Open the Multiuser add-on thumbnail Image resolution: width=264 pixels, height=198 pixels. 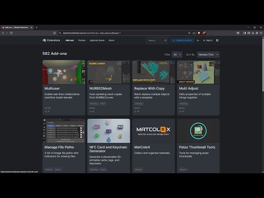[x=64, y=72]
